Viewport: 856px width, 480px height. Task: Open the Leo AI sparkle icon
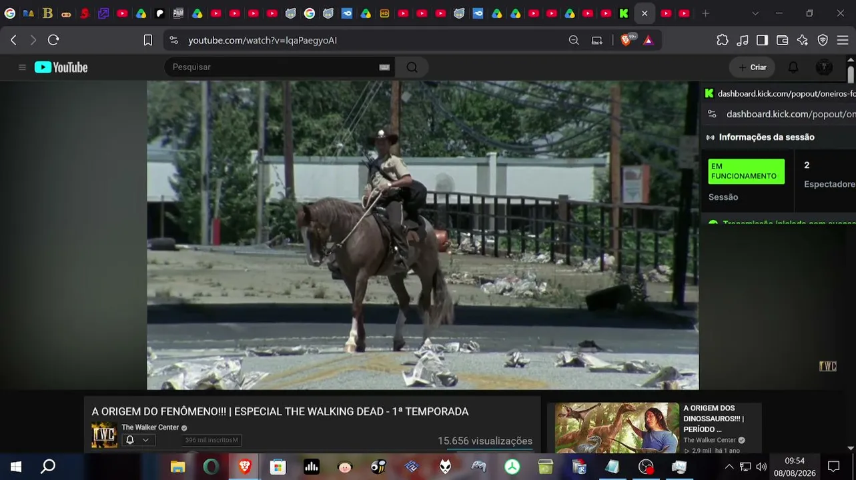[803, 40]
